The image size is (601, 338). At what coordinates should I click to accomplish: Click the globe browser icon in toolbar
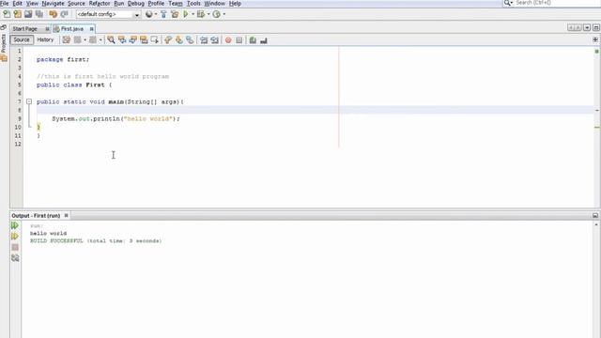point(148,14)
